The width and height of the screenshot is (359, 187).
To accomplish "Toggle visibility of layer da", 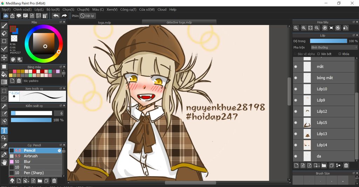I will 296,156.
